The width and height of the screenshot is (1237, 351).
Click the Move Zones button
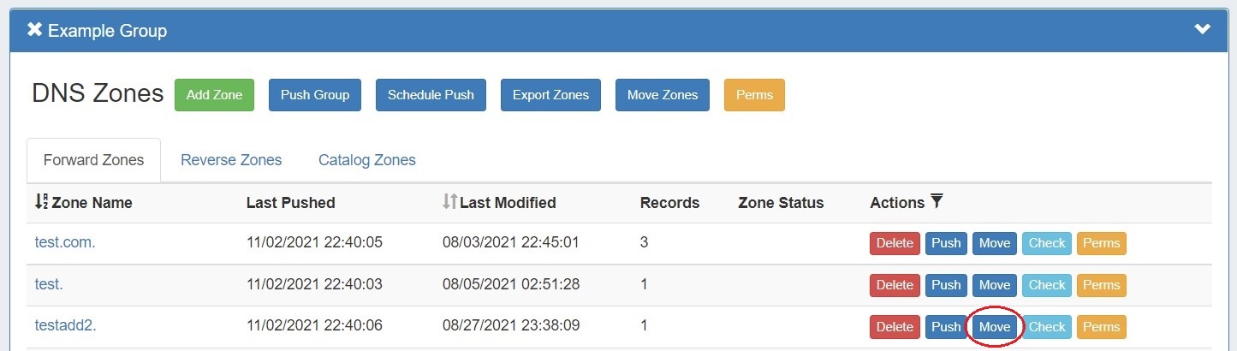(x=663, y=95)
